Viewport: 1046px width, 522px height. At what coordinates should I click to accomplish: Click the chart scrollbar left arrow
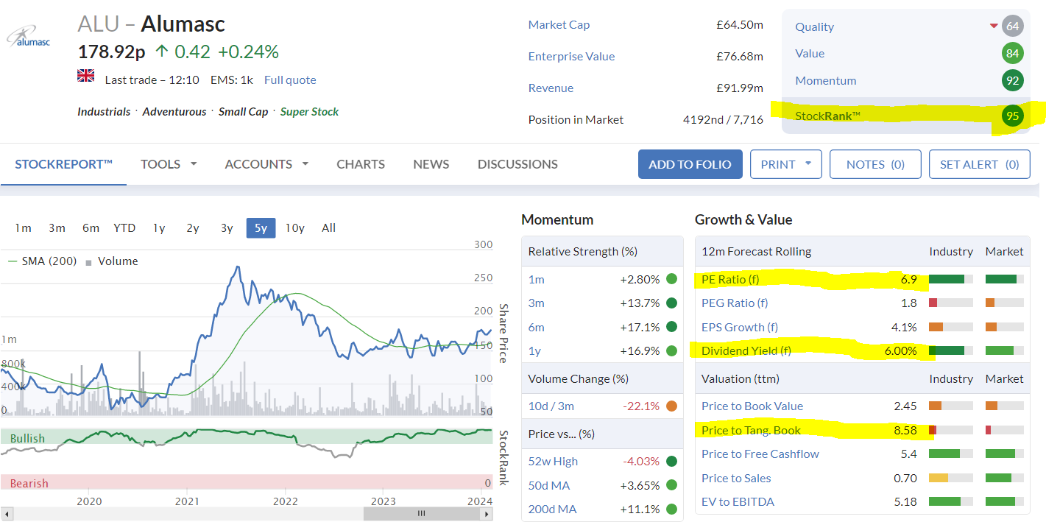click(x=7, y=513)
